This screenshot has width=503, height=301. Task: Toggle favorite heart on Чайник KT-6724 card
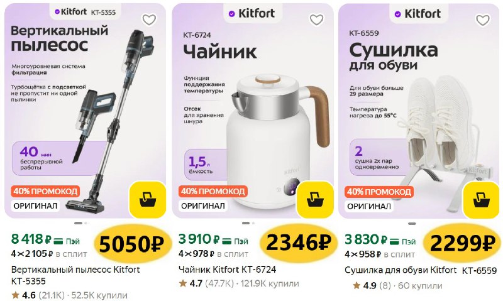coord(316,20)
